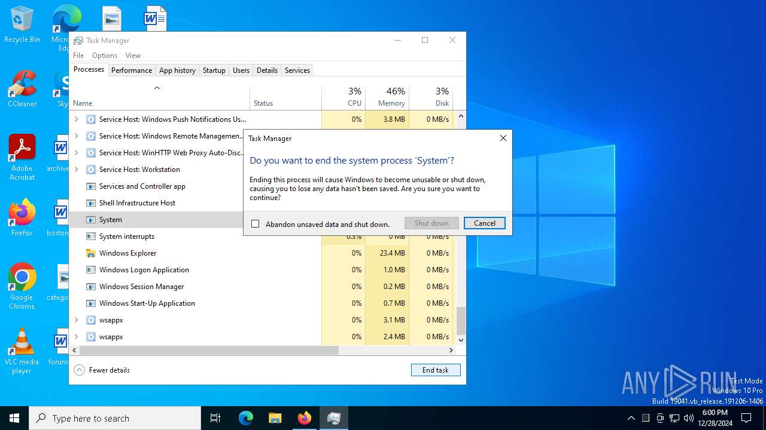Viewport: 766px width, 430px height.
Task: Expand Service Host: Windows Remote Management row
Action: [76, 136]
